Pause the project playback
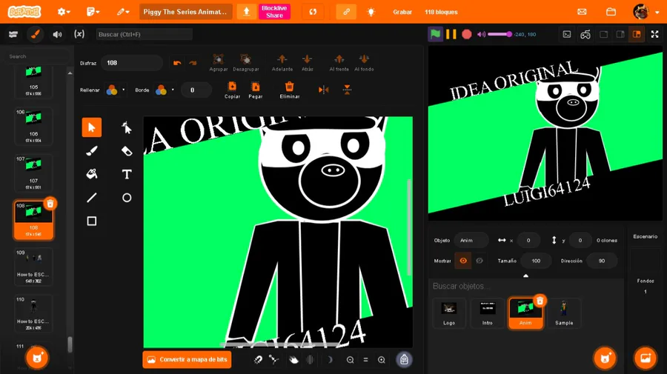 [451, 34]
